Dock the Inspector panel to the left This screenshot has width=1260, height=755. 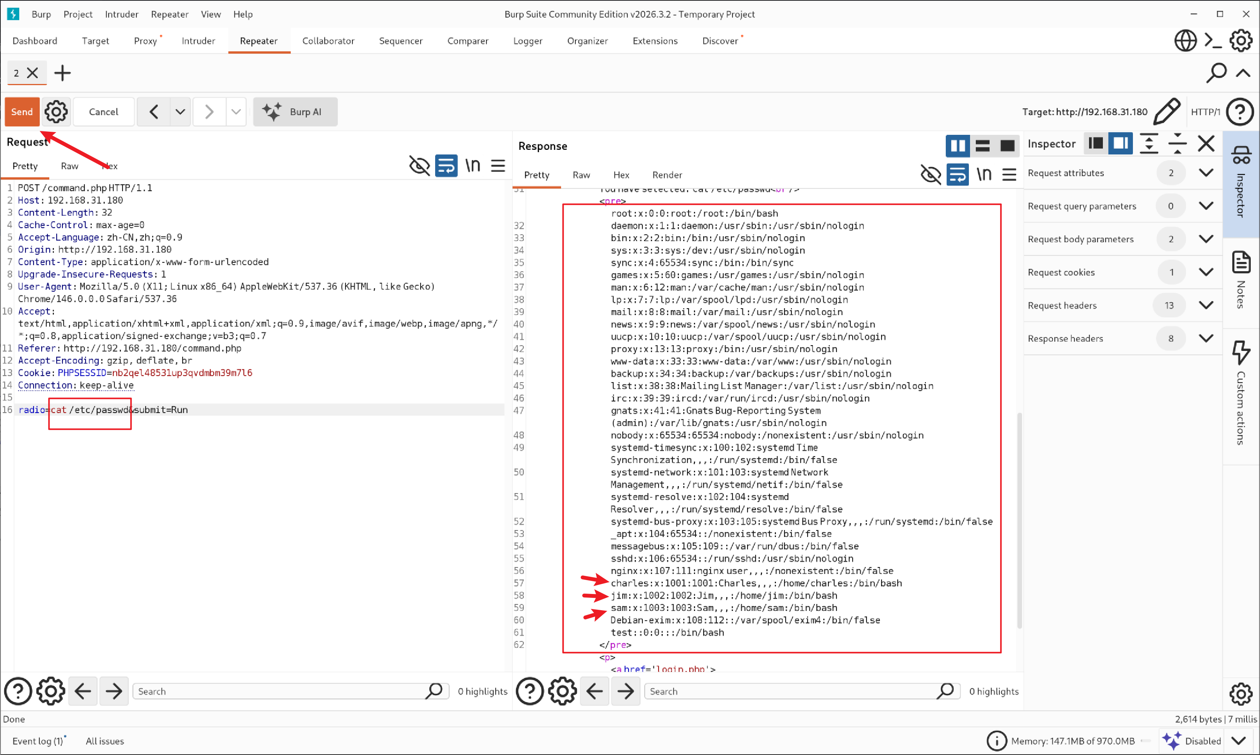(1096, 143)
